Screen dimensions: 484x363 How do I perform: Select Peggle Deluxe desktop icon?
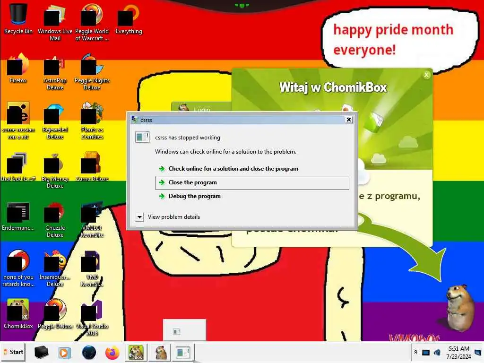[55, 313]
